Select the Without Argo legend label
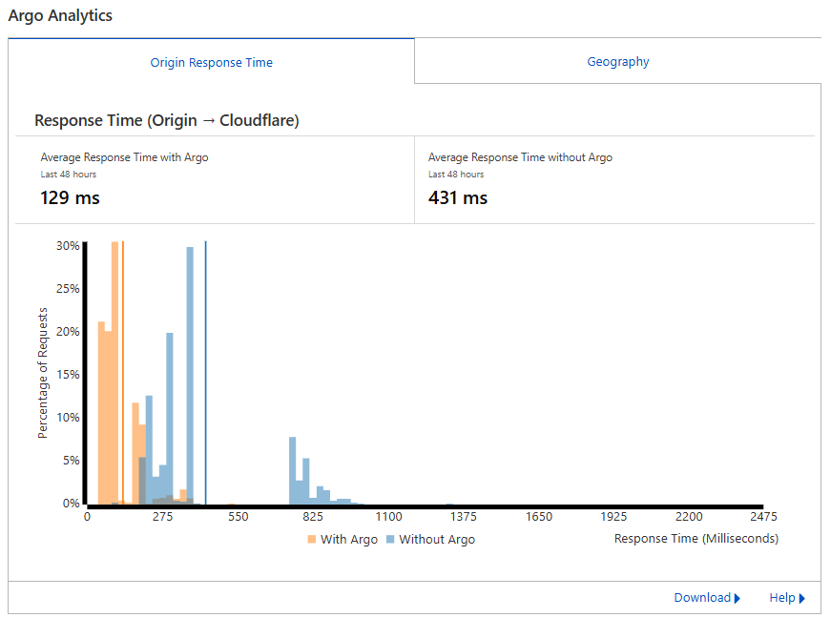The height and width of the screenshot is (618, 831). (x=437, y=539)
